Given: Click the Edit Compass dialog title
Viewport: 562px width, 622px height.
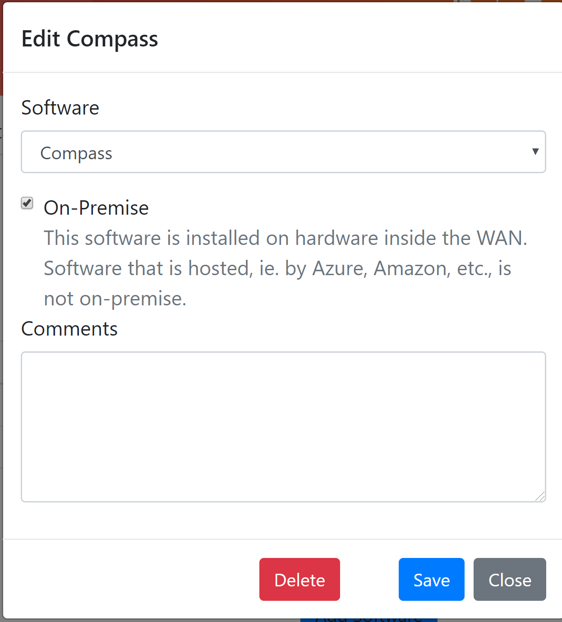Looking at the screenshot, I should pos(90,39).
